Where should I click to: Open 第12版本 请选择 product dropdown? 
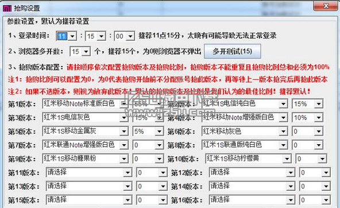point(252,172)
